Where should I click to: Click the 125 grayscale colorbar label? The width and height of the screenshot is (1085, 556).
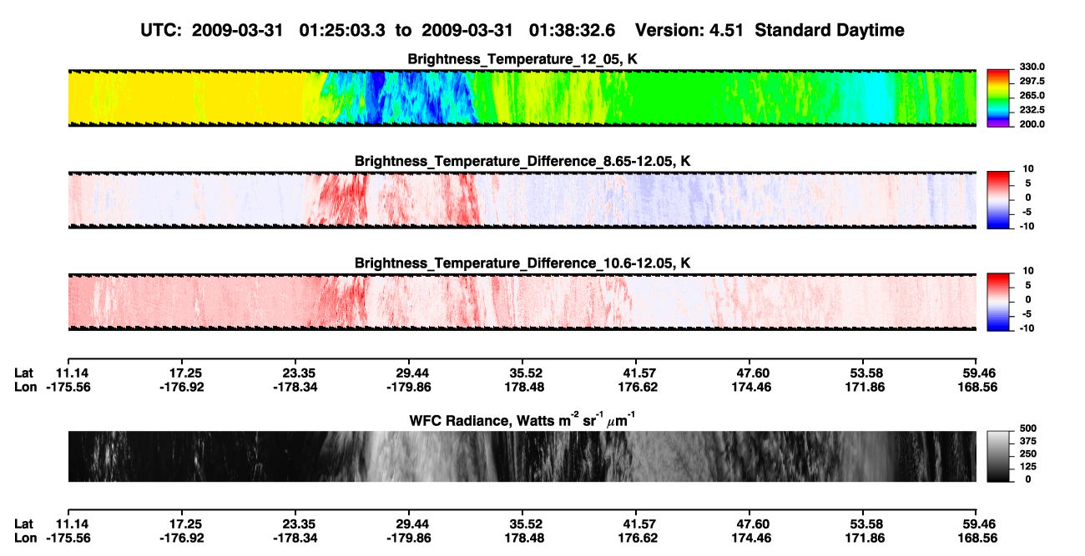[x=1027, y=467]
